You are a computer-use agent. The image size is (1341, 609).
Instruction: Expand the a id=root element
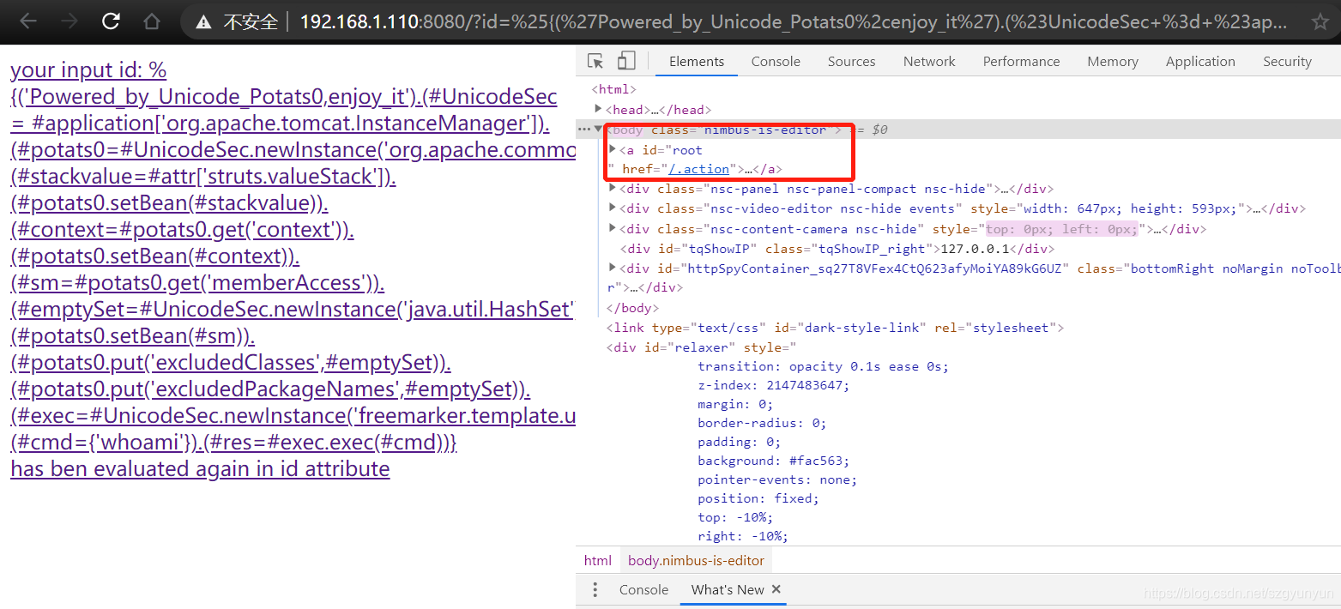613,149
